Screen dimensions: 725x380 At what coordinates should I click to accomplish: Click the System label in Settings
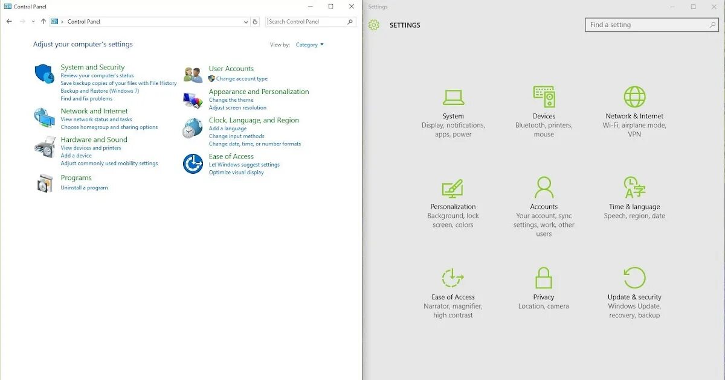(x=453, y=116)
